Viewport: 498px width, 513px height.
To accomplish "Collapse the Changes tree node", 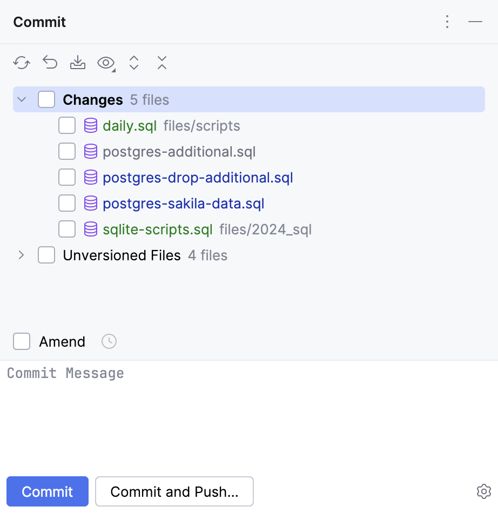I will (x=22, y=100).
